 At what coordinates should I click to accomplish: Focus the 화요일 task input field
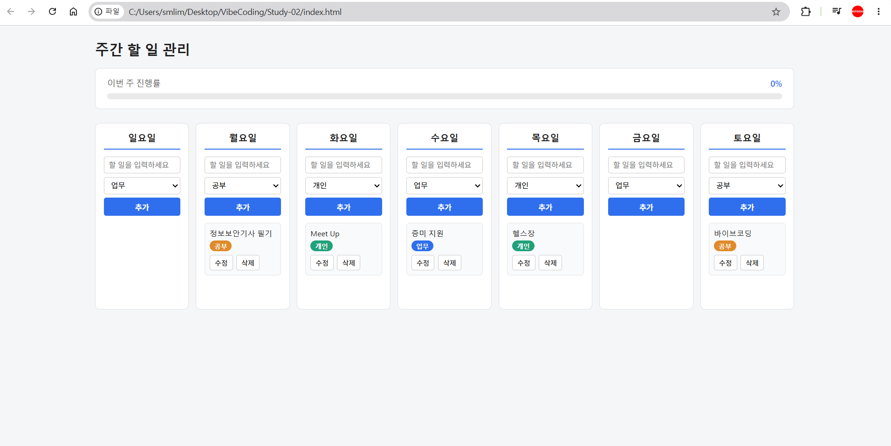tap(343, 165)
